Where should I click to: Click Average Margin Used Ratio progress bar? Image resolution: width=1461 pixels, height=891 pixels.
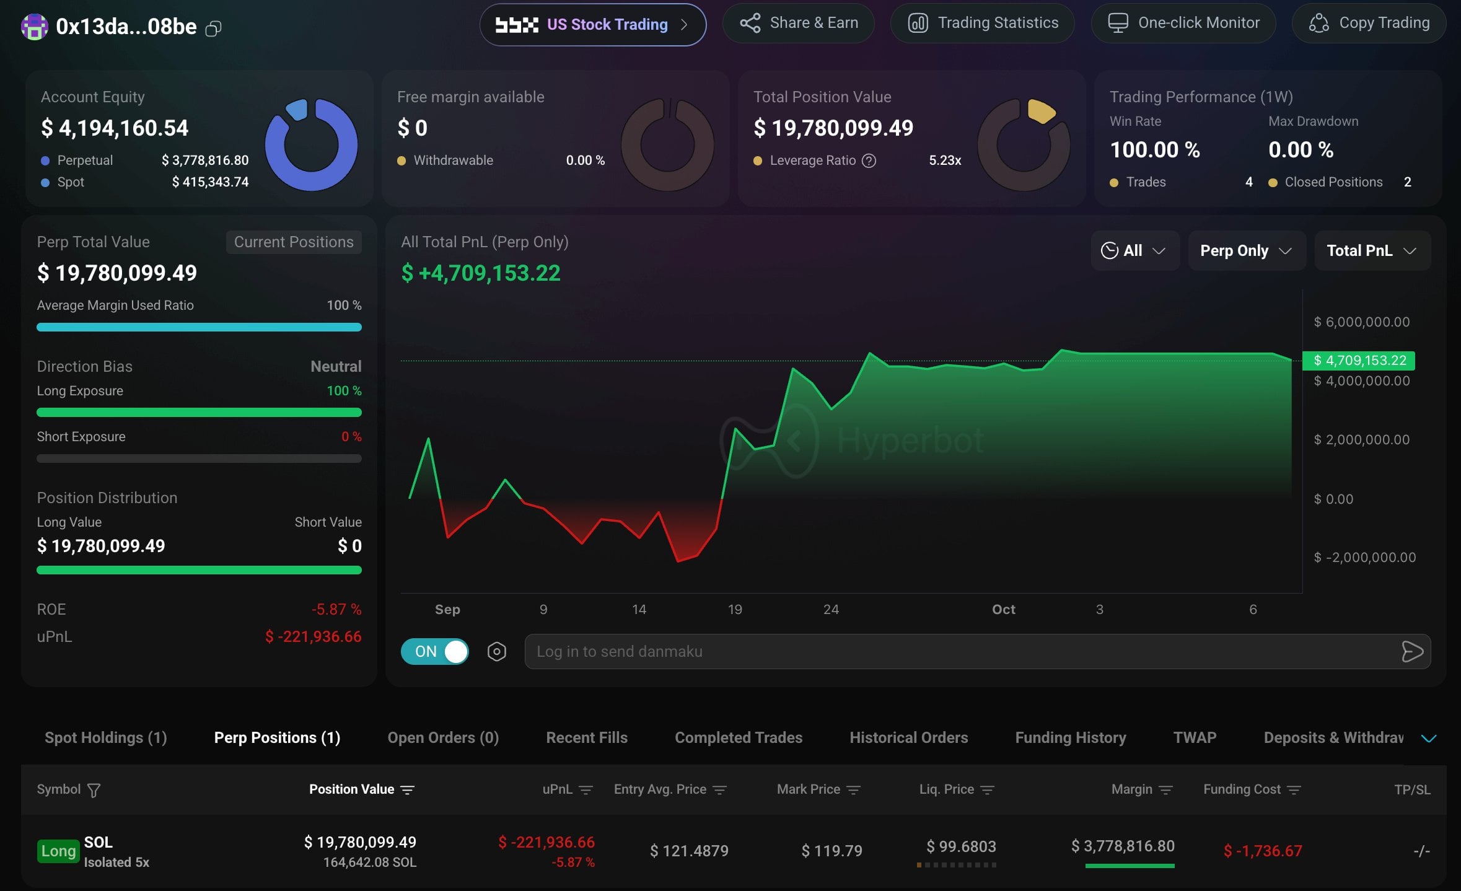(199, 327)
